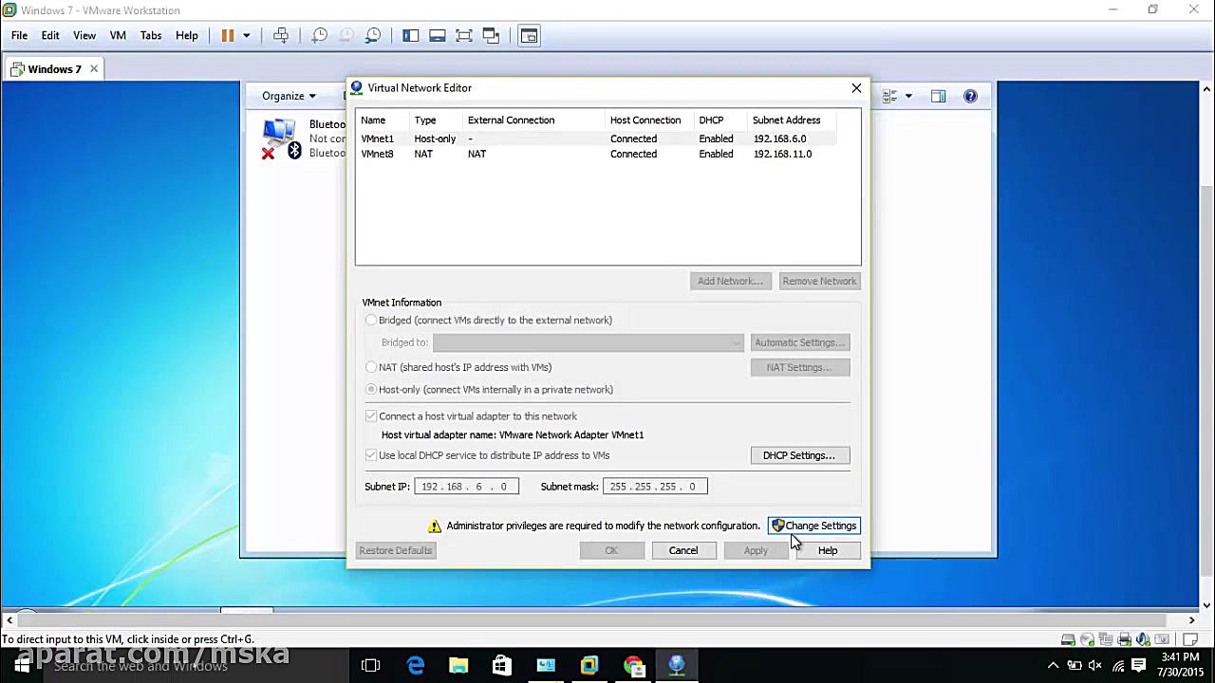
Task: Open the VMware Workstation taskbar icon
Action: click(589, 666)
